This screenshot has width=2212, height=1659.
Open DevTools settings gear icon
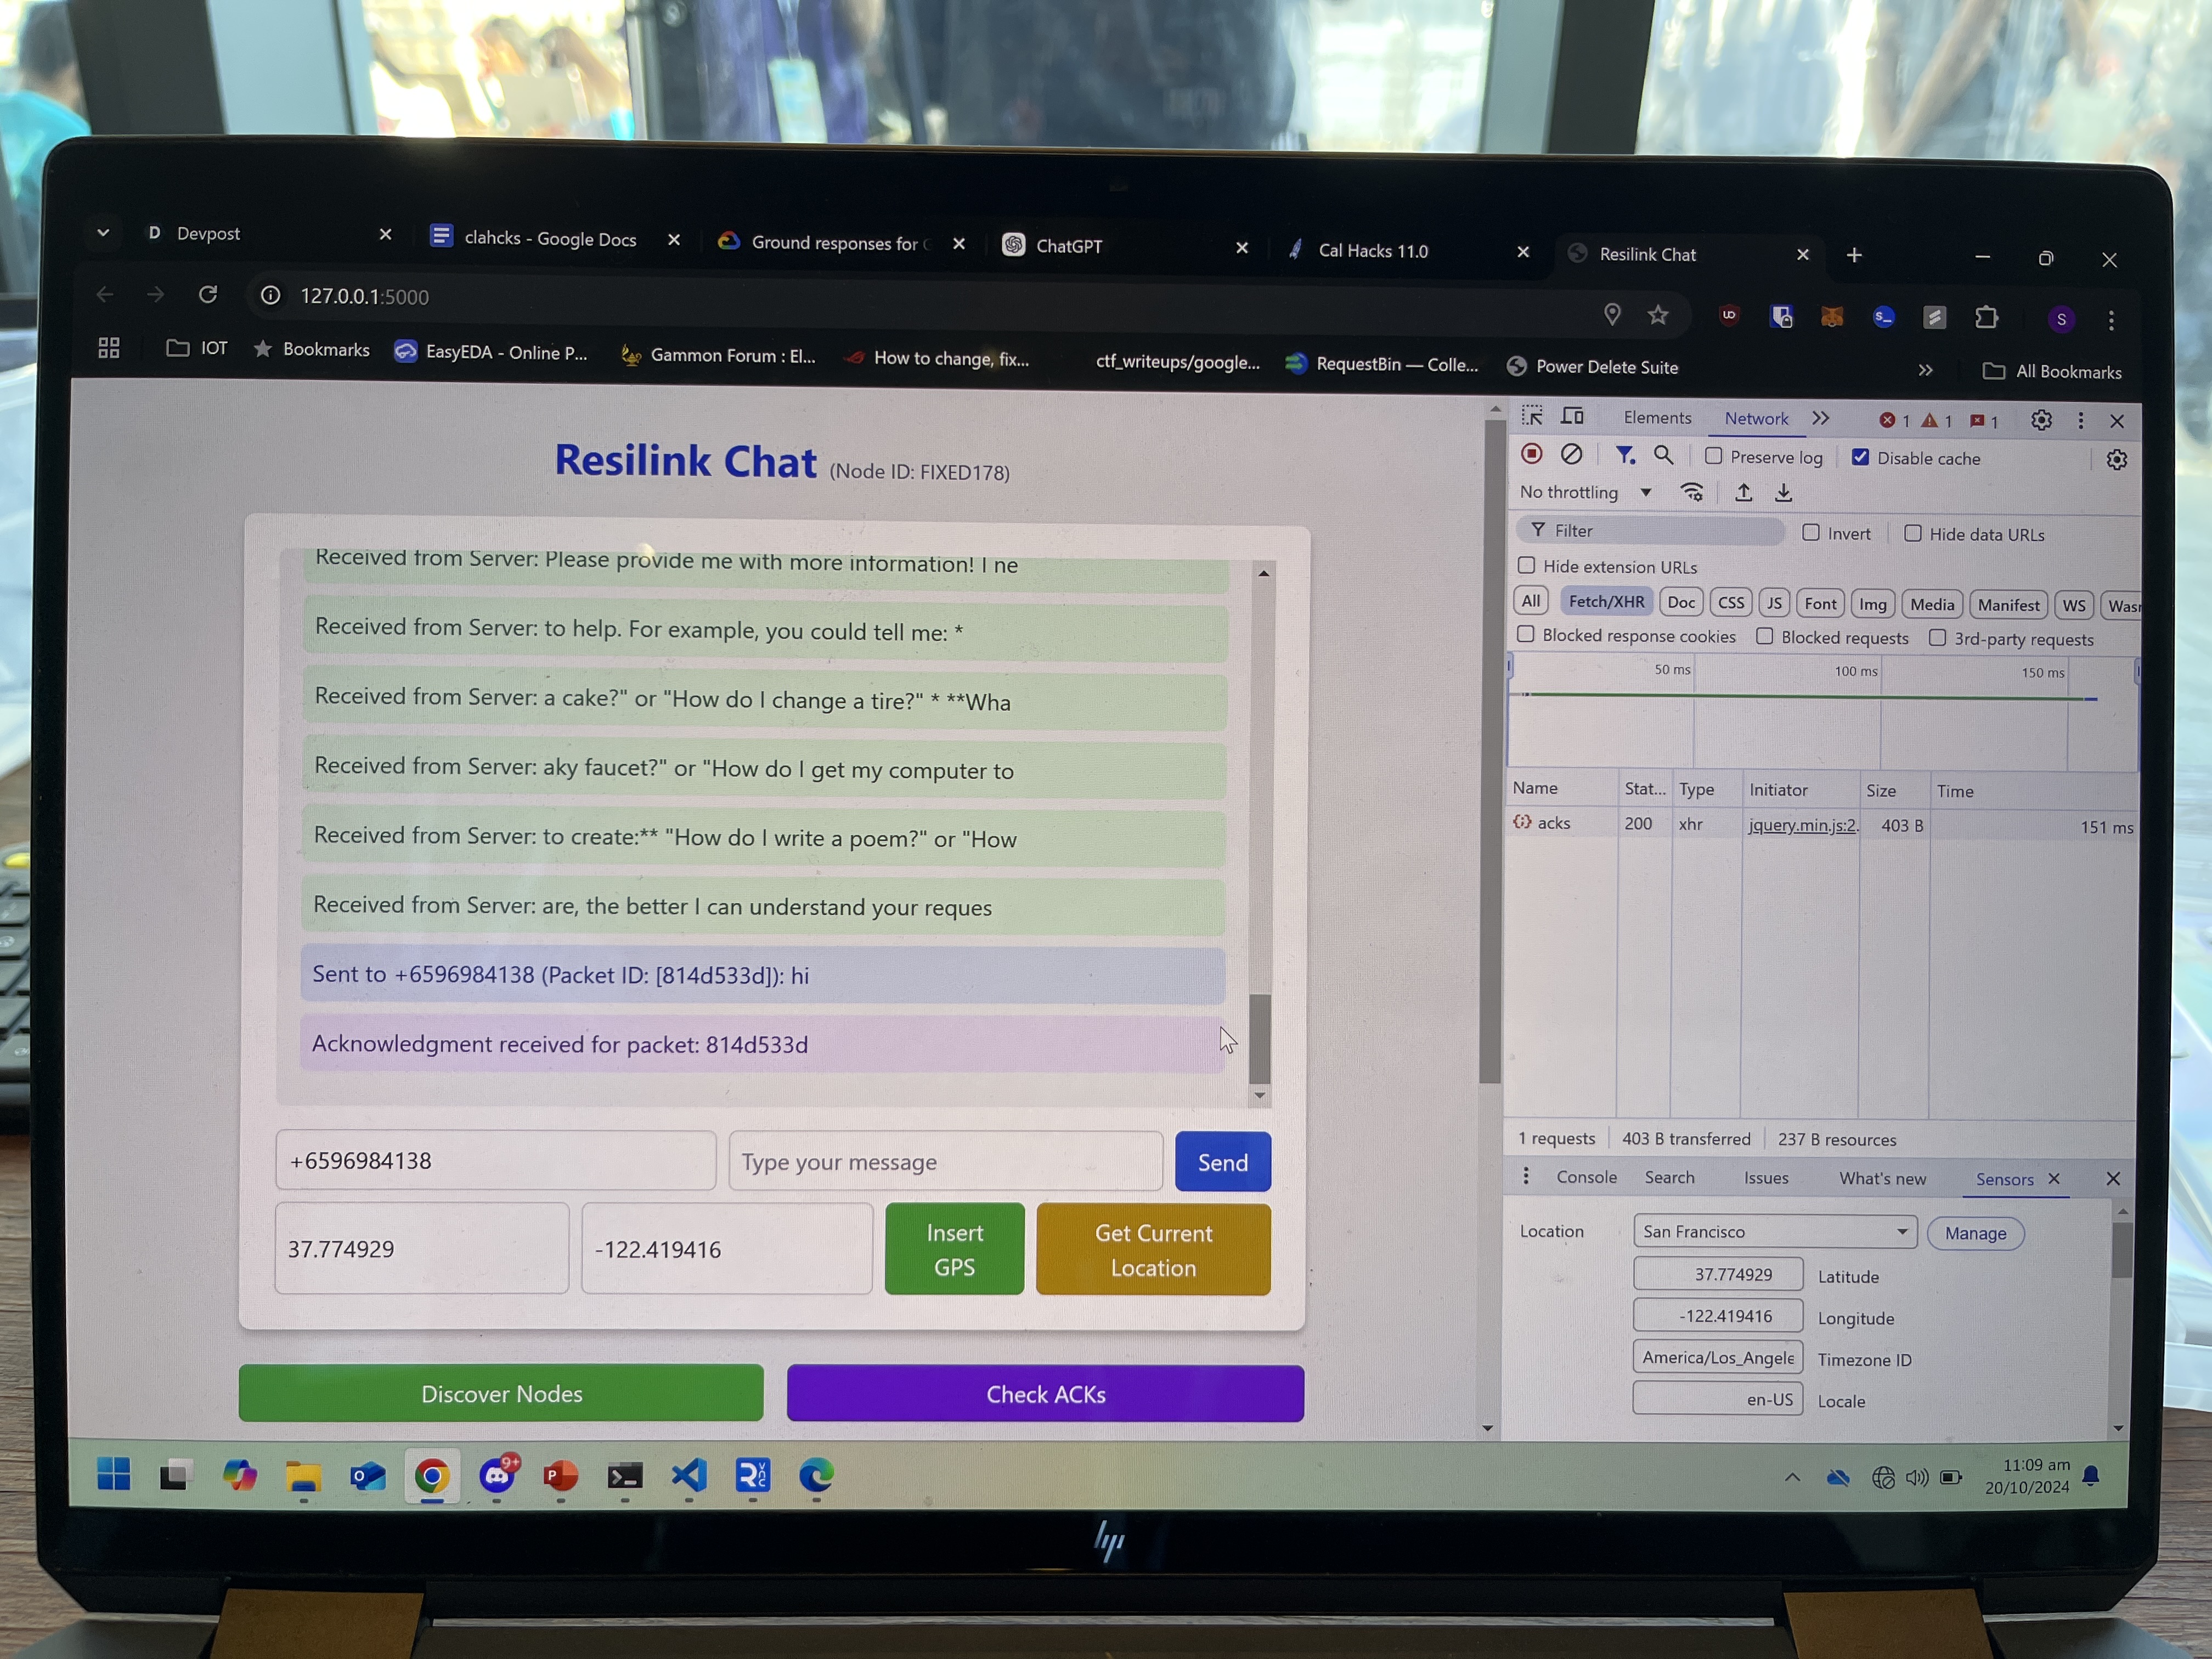2041,421
